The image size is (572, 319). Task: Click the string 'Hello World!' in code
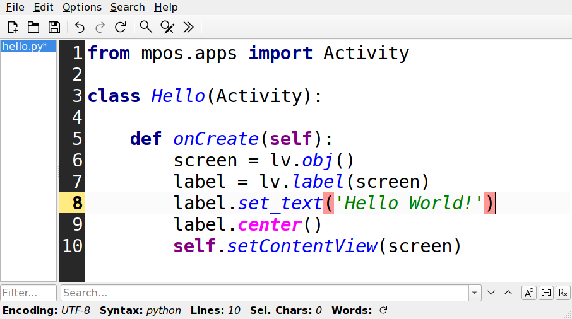(408, 203)
